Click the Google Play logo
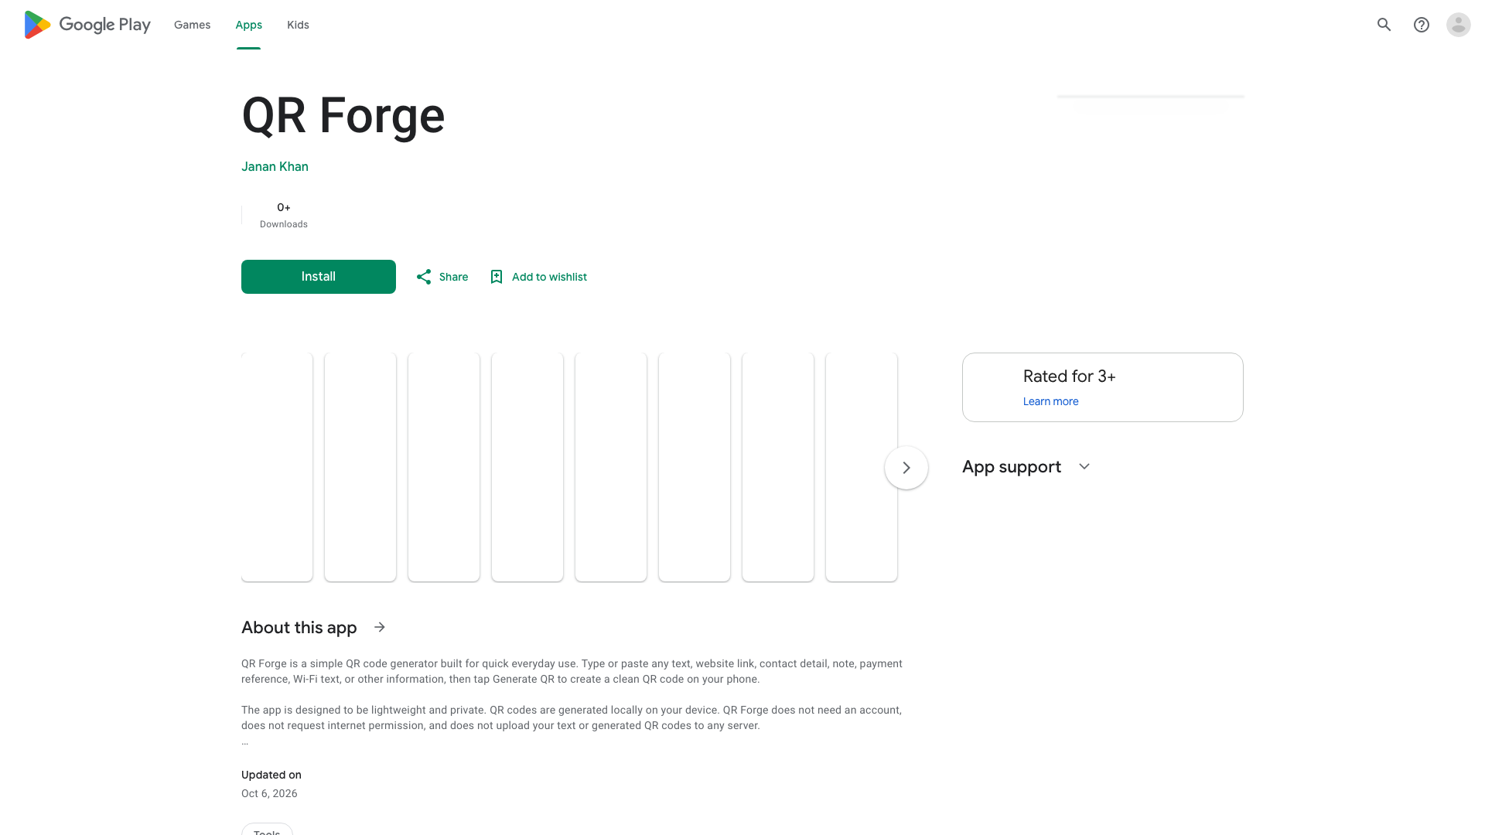 87,25
